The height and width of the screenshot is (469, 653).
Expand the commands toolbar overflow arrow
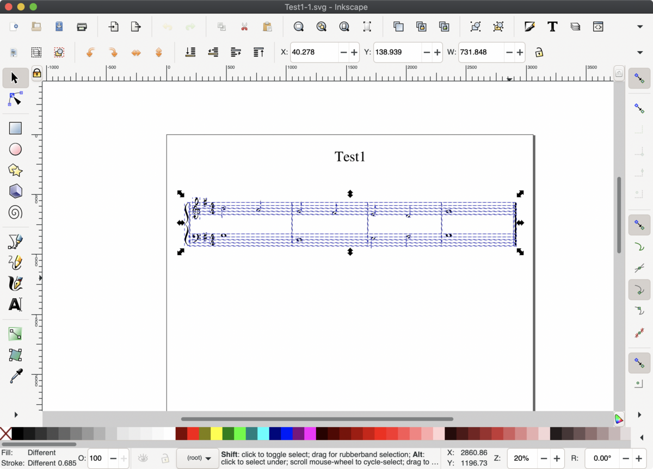tap(640, 27)
